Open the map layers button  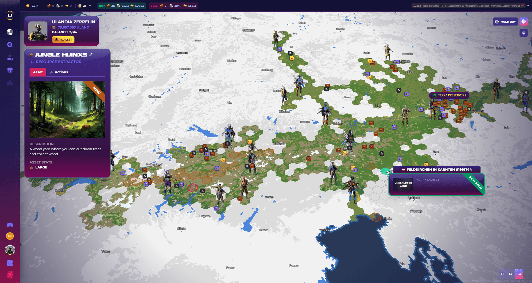click(524, 33)
